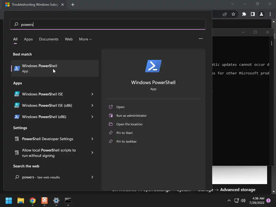The height and width of the screenshot is (207, 276).
Task: Click the network icon in system tray
Action: 236,201
